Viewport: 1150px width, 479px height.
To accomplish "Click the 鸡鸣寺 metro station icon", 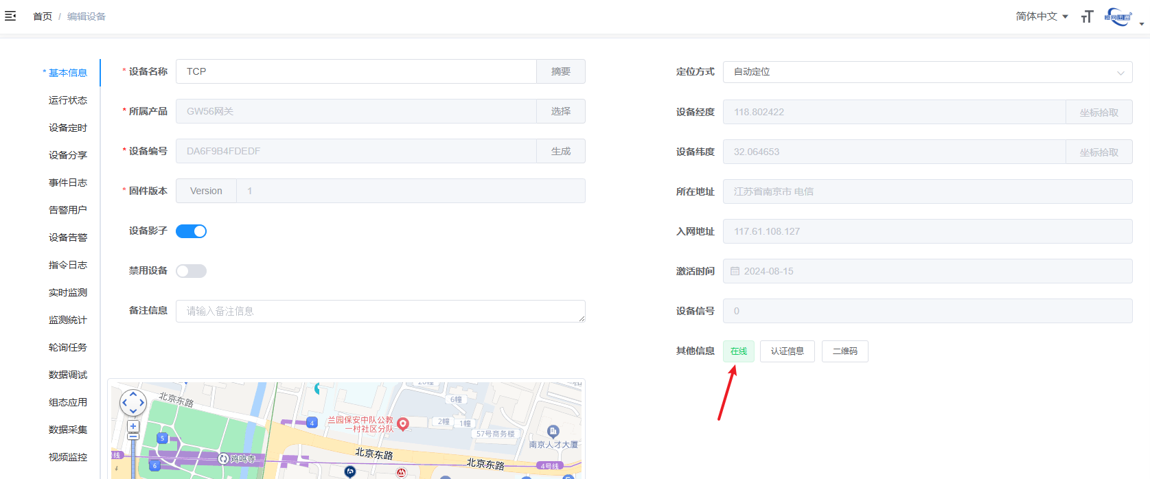I will [x=223, y=458].
